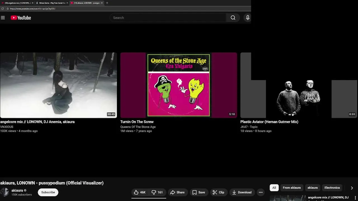
Task: Open Turnin On The Screw video title
Action: pos(137,122)
